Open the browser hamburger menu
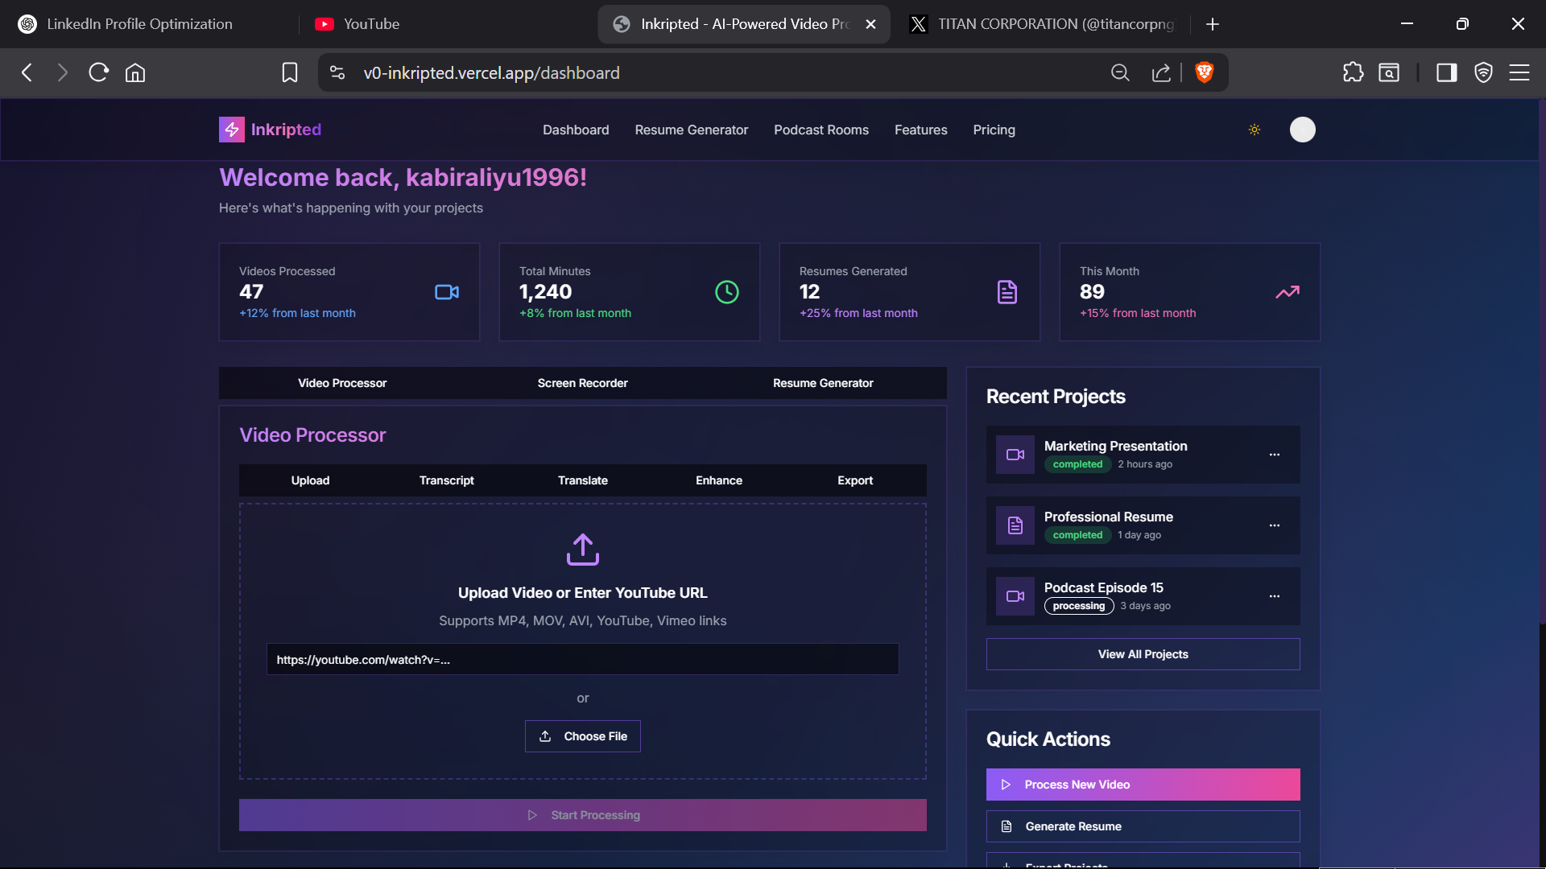 [x=1519, y=72]
